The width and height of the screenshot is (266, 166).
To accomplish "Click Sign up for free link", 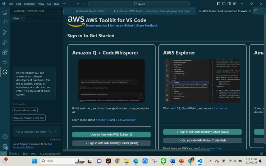I will point(211,148).
